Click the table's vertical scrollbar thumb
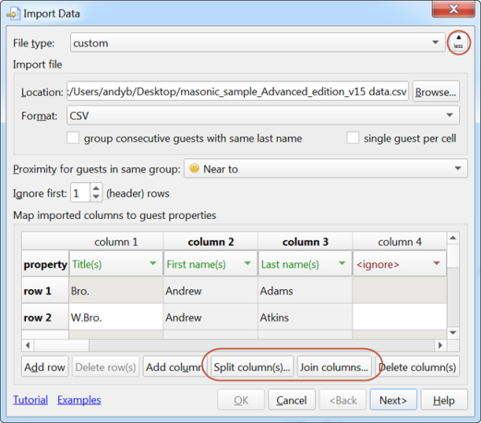 [453, 256]
